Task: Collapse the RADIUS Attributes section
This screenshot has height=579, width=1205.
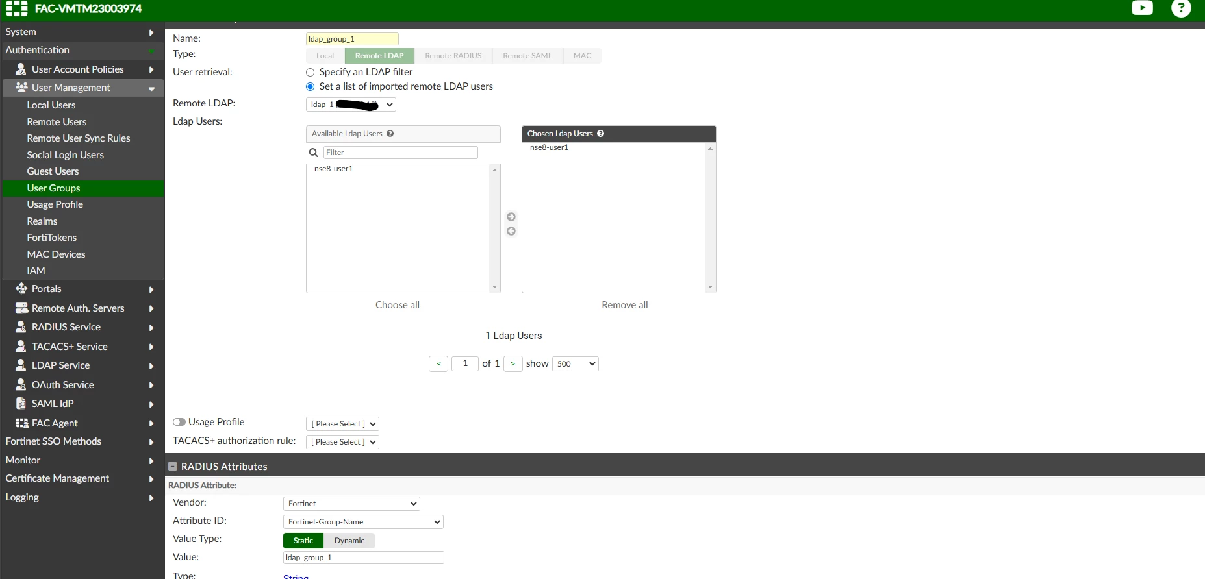Action: click(x=173, y=466)
